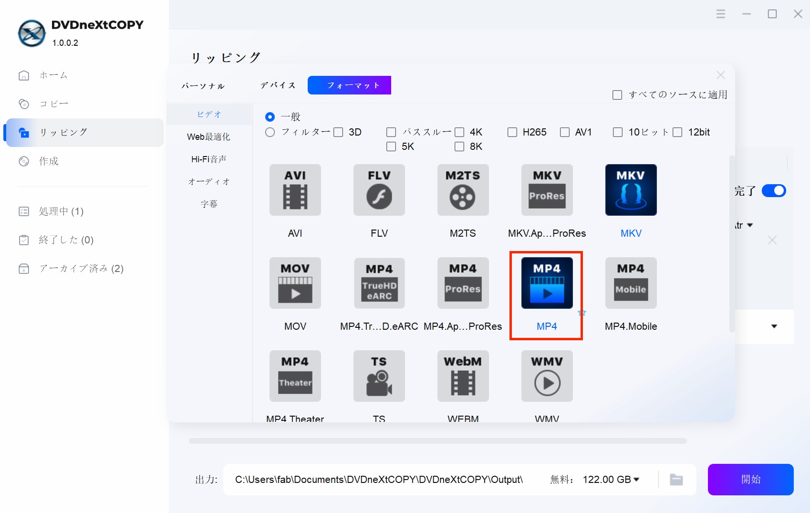Check すべてのソースに適用 checkbox
The image size is (810, 513).
(x=617, y=95)
